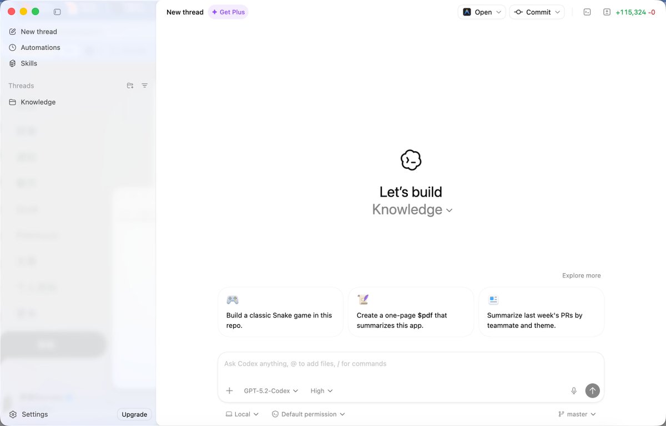Image resolution: width=666 pixels, height=426 pixels.
Task: Click the summary list icon
Action: 493,300
